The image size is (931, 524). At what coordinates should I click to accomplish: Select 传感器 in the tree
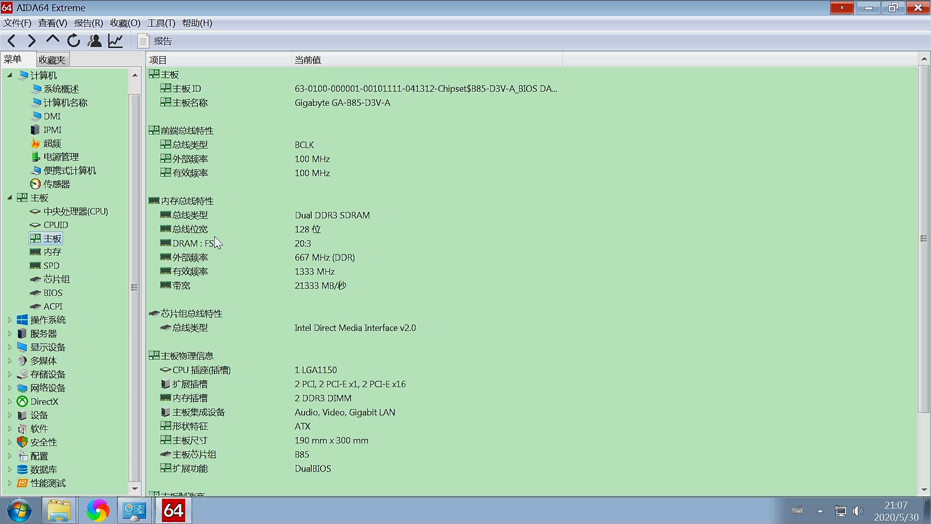coord(56,184)
